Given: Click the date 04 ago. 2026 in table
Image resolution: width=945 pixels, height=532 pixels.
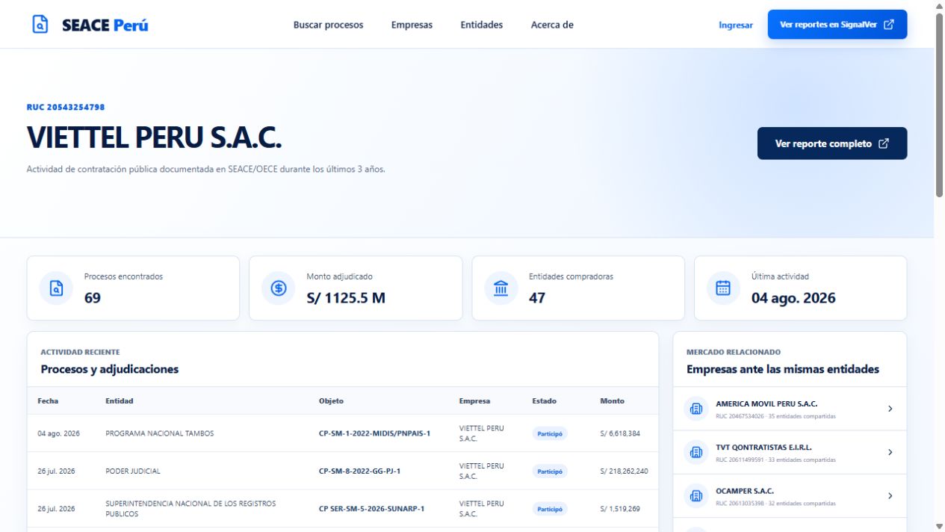Looking at the screenshot, I should tap(58, 433).
